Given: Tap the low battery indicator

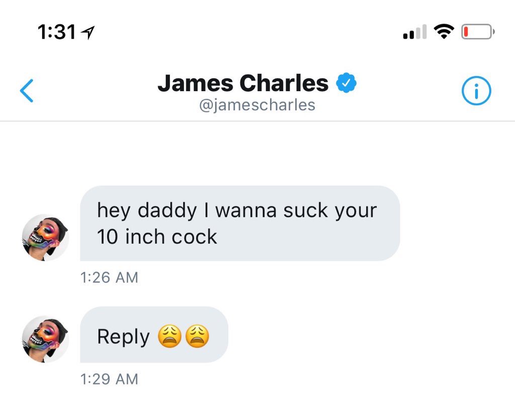Looking at the screenshot, I should (478, 32).
